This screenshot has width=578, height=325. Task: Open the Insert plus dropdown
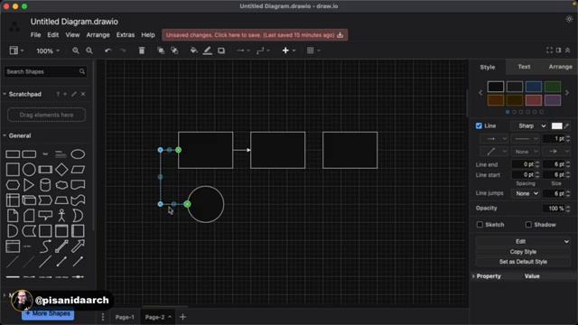coord(288,51)
